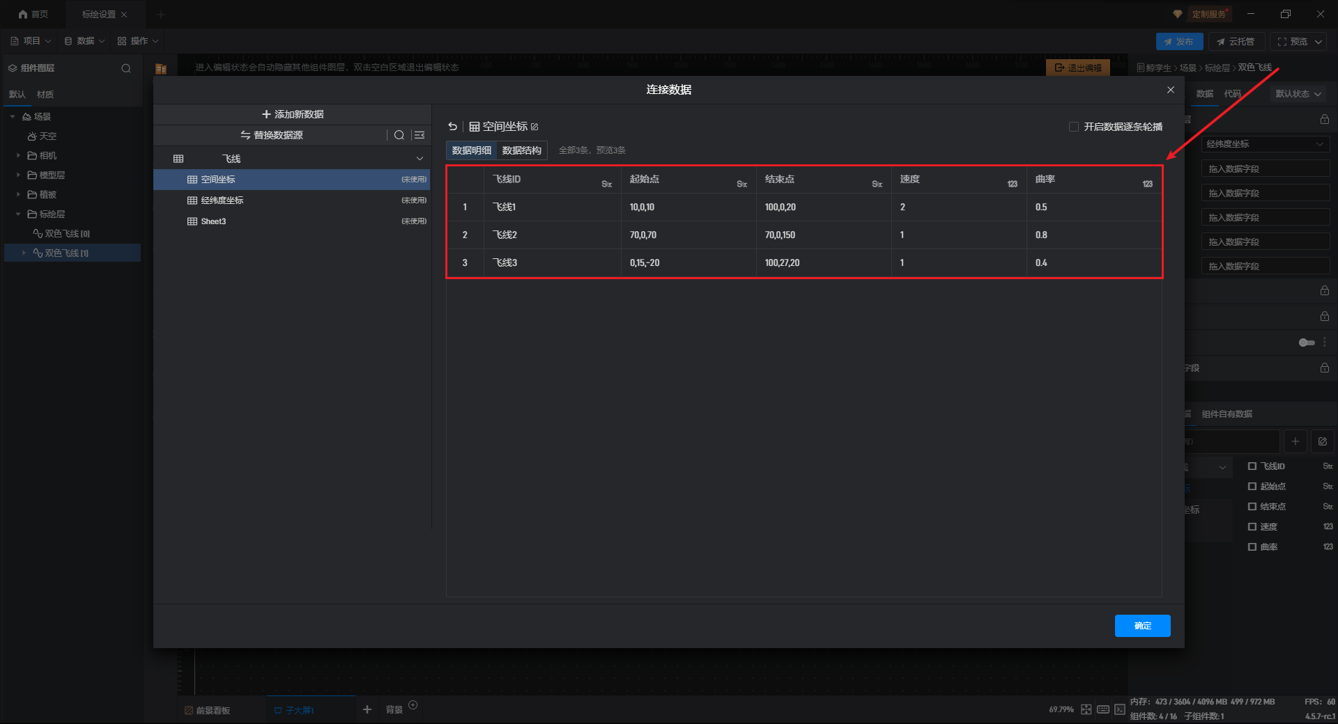The image size is (1338, 724).
Task: Open the 经纬度坐标 dropdown in the right panel
Action: pos(1265,144)
